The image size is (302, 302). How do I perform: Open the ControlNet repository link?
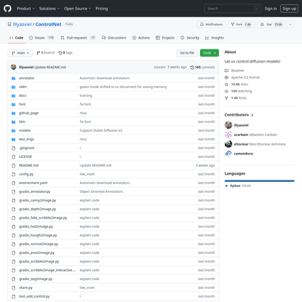click(x=48, y=24)
